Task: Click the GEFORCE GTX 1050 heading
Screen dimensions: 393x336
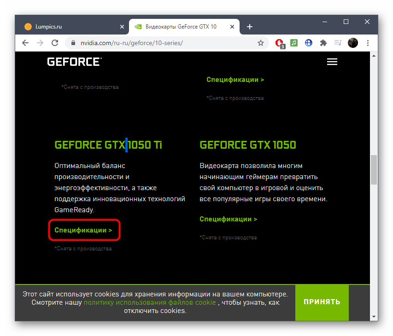Action: 248,145
